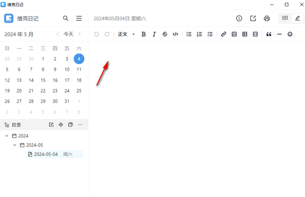Select May 1 in the calendar
The width and height of the screenshot is (305, 197).
(x=43, y=59)
